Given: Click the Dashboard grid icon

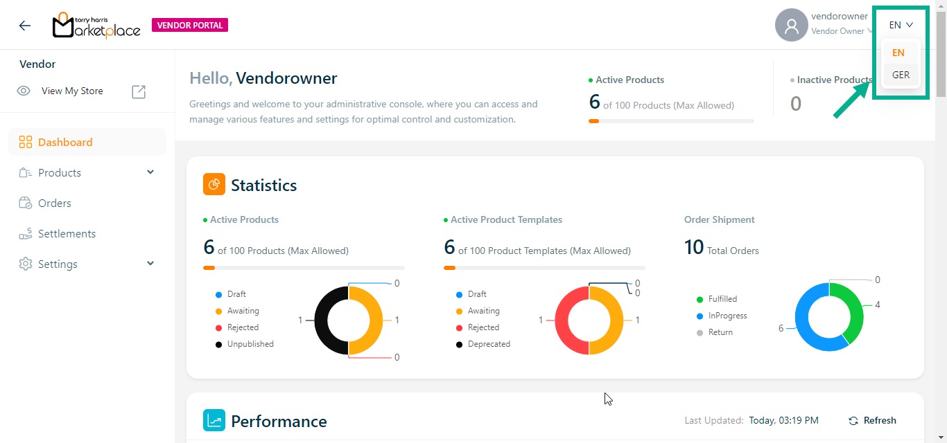Looking at the screenshot, I should click(26, 143).
